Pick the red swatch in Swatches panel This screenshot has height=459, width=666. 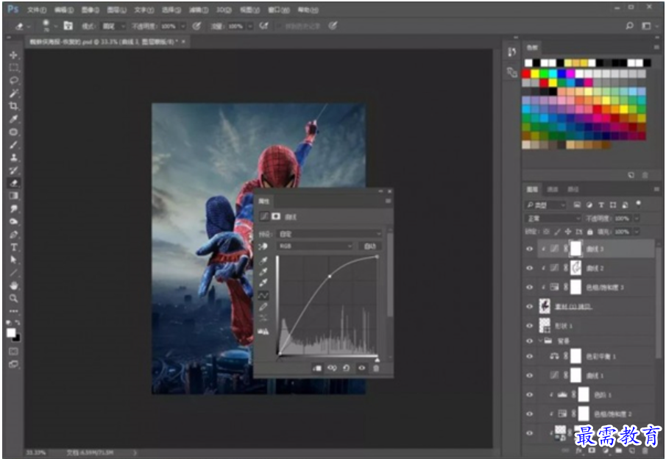[x=526, y=74]
